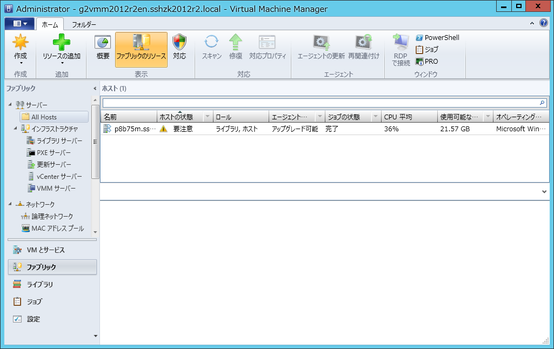
Task: Open the ジョブ window button in ribbon
Action: pyautogui.click(x=427, y=50)
